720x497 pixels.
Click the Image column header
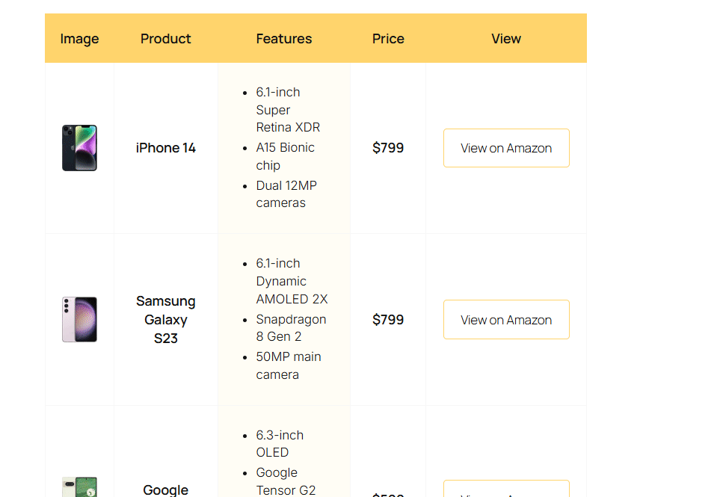[x=79, y=39]
